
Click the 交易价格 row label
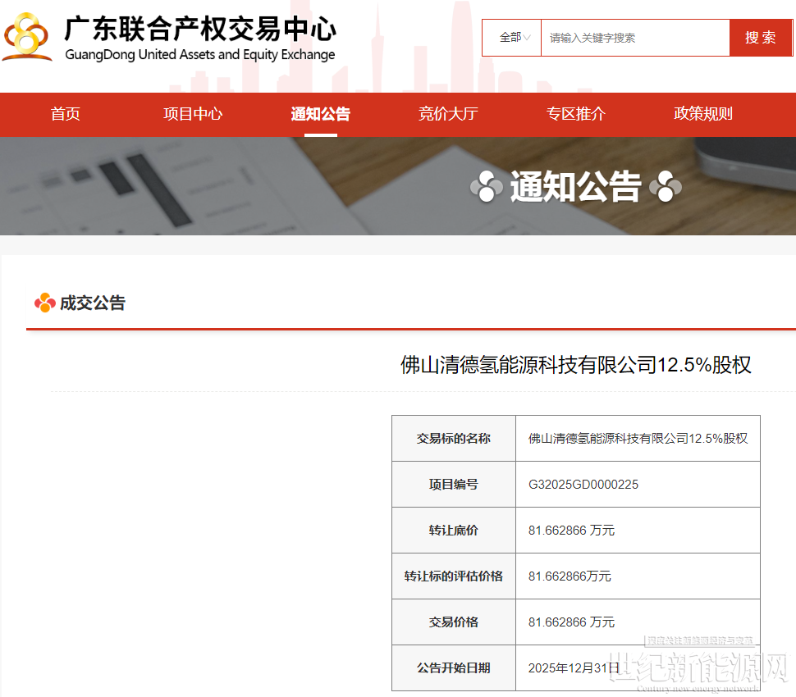453,622
